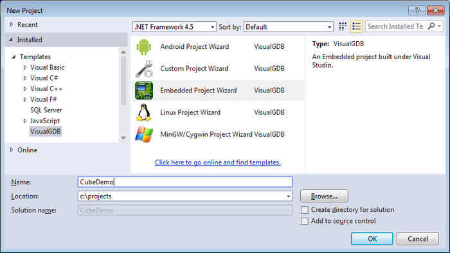Viewport: 450px width, 253px height.
Task: Click the MinGW/Cygwin Windows flag icon
Action: coord(144,134)
